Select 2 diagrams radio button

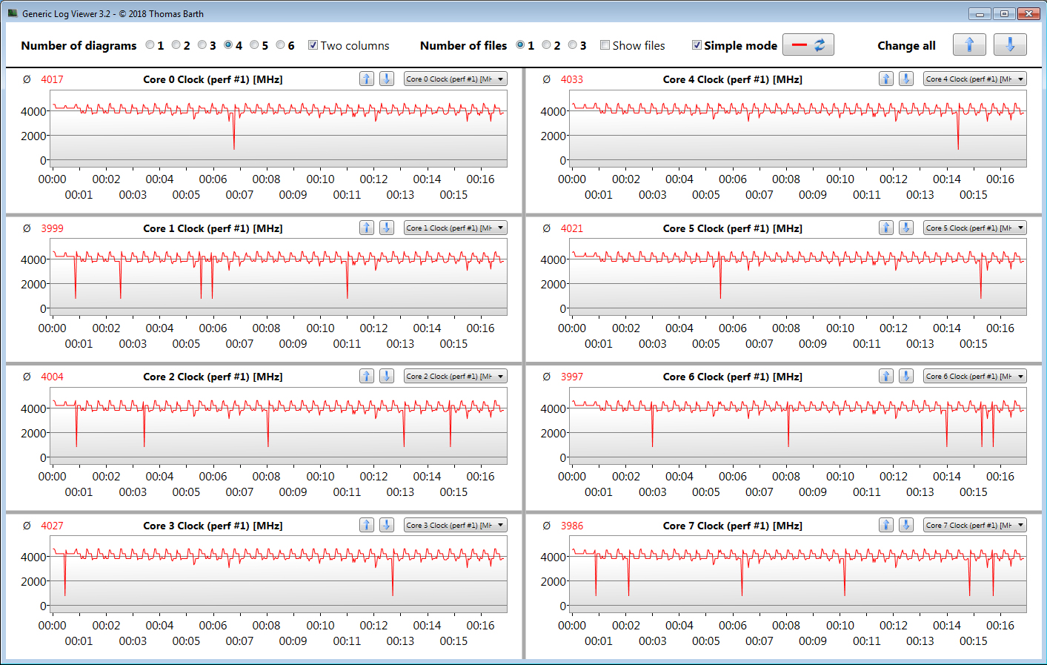(176, 45)
